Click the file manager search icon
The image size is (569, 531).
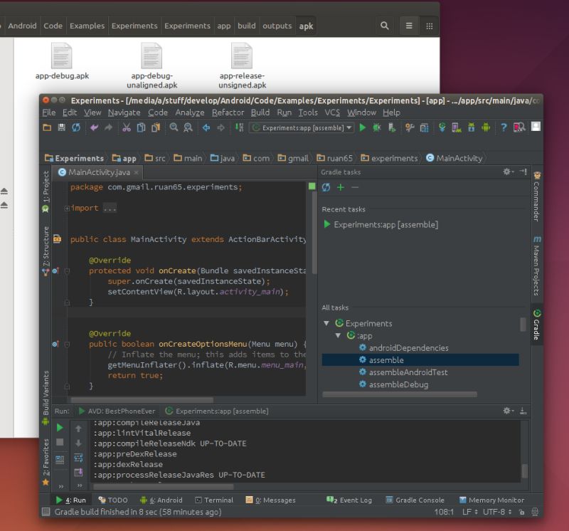coord(384,26)
